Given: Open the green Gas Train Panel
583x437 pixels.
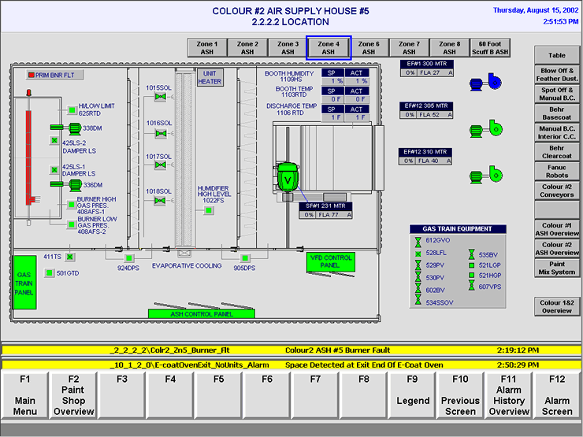Looking at the screenshot, I should (x=24, y=282).
